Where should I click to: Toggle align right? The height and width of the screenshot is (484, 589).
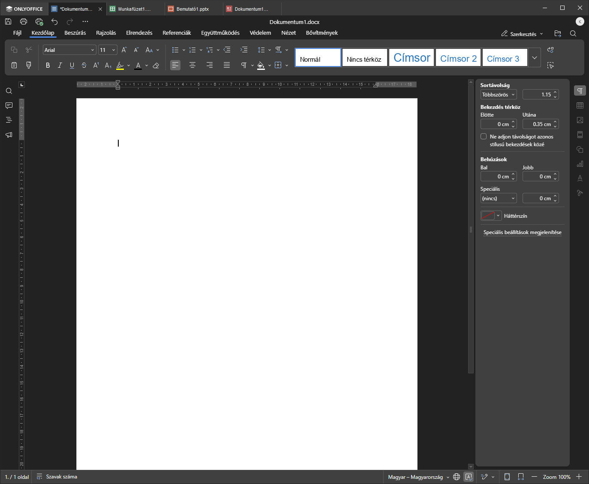click(210, 65)
